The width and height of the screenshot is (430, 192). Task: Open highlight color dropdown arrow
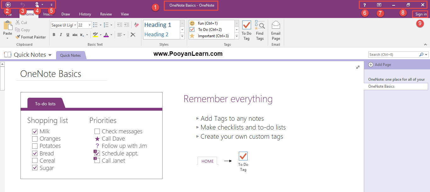(101, 35)
